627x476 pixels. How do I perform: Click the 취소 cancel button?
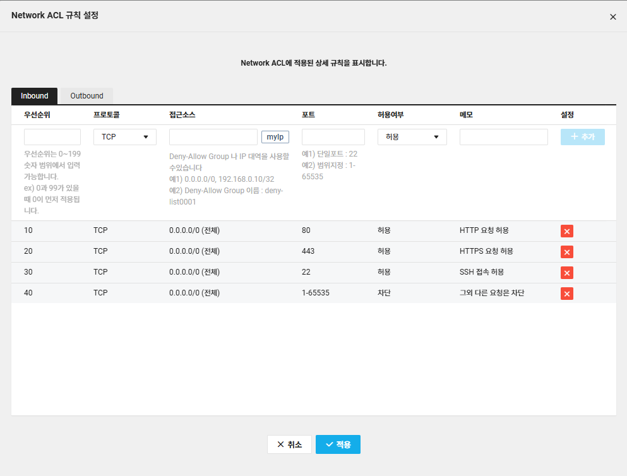pyautogui.click(x=289, y=444)
